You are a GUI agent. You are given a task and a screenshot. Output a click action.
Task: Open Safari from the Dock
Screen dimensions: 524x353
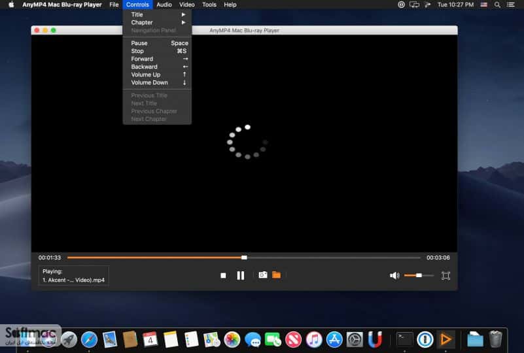point(89,340)
